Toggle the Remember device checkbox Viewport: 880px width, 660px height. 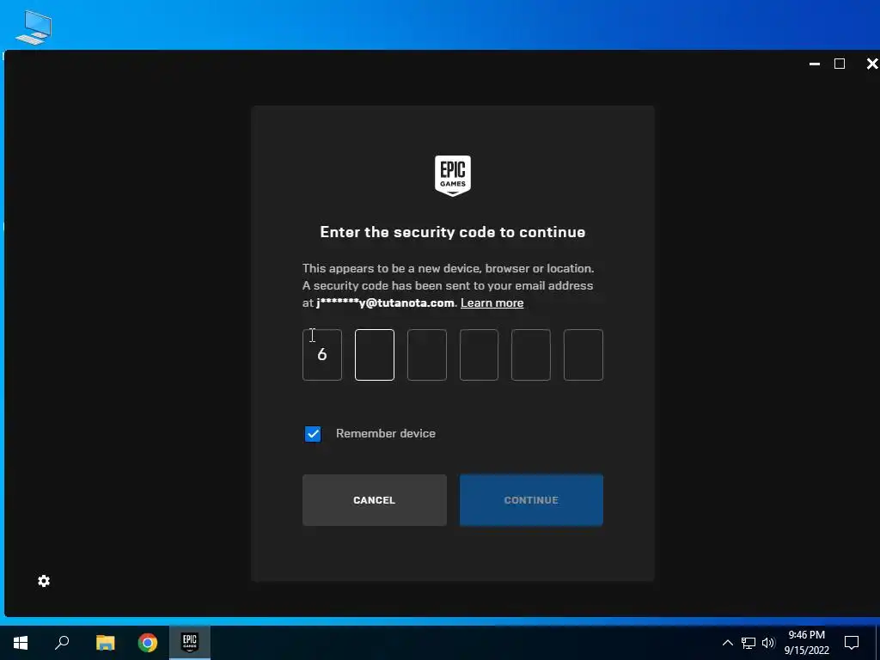pyautogui.click(x=313, y=434)
